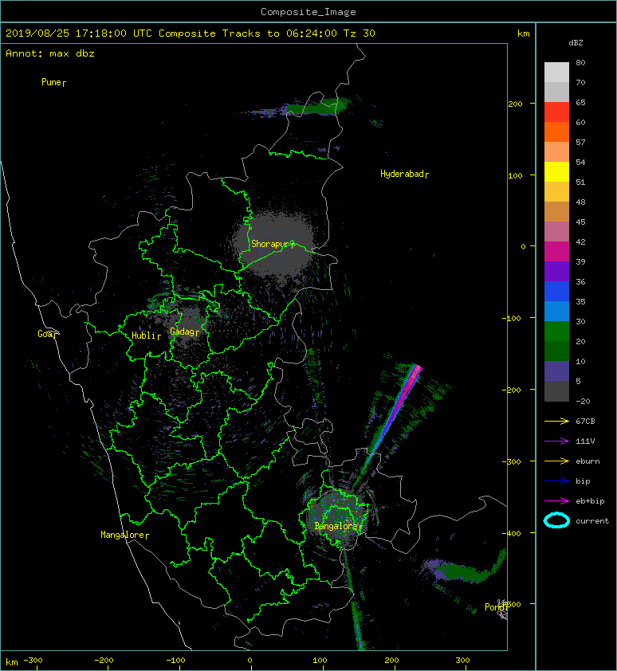Click the yellow eburn arrow legend icon
Viewport: 617px width, 671px height.
(x=556, y=461)
